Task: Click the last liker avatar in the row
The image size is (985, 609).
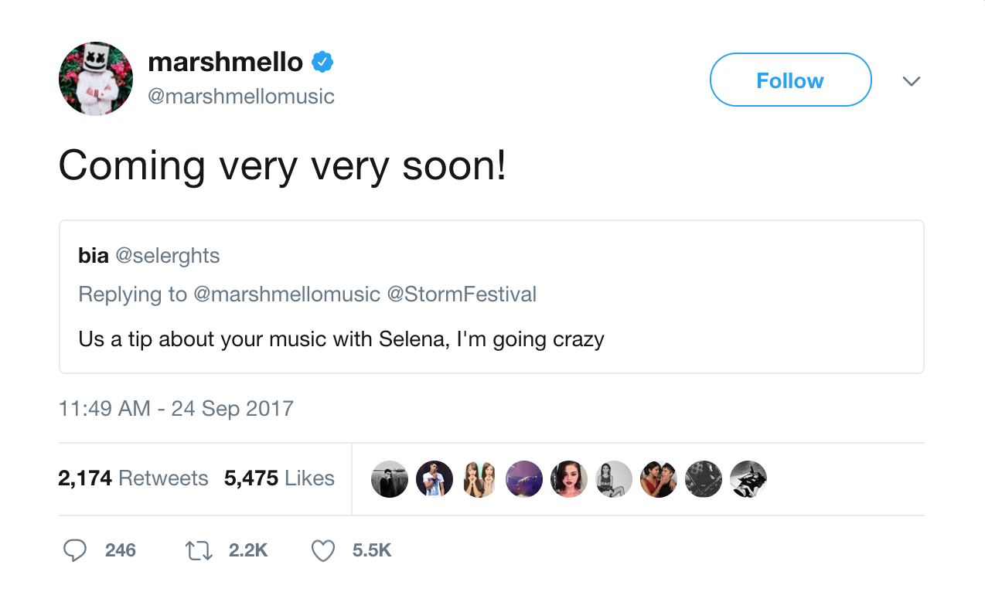Action: click(x=748, y=479)
